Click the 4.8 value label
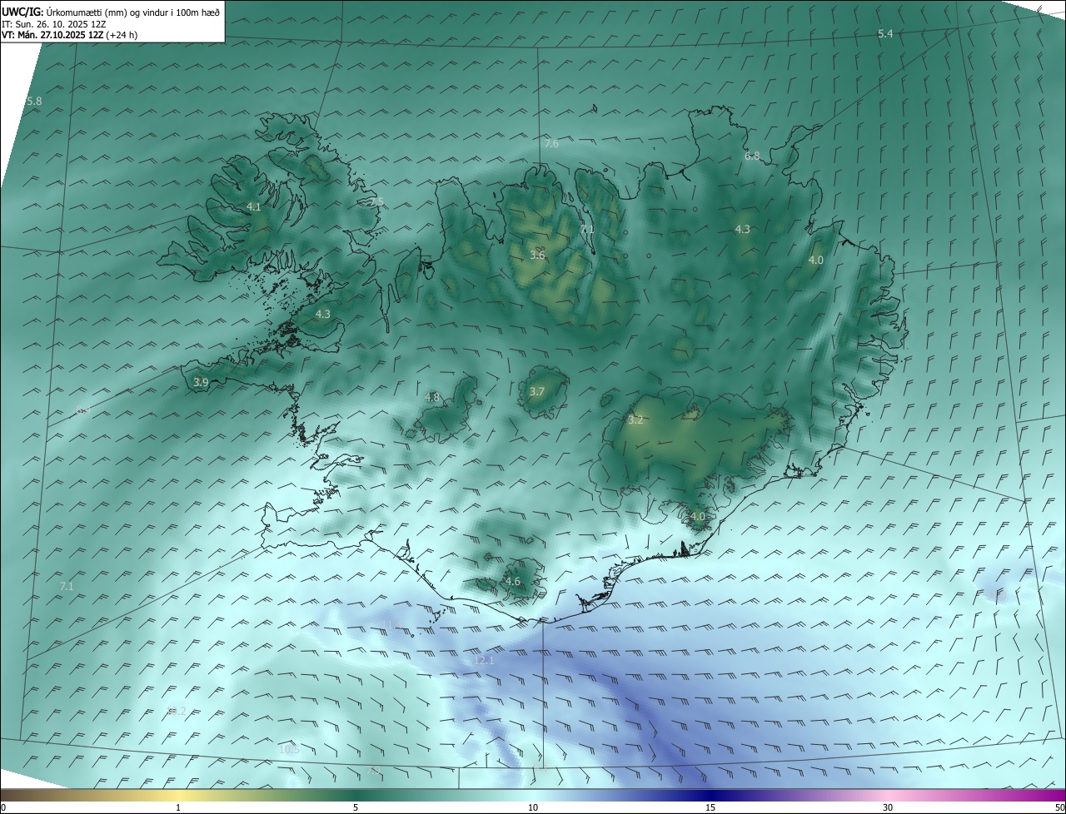The image size is (1066, 814). tap(432, 398)
